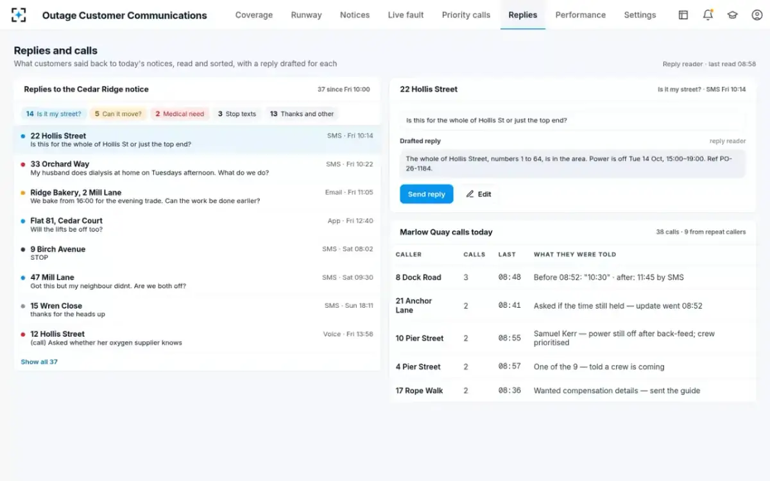The width and height of the screenshot is (770, 481).
Task: Open the learning cap icon
Action: (x=732, y=15)
